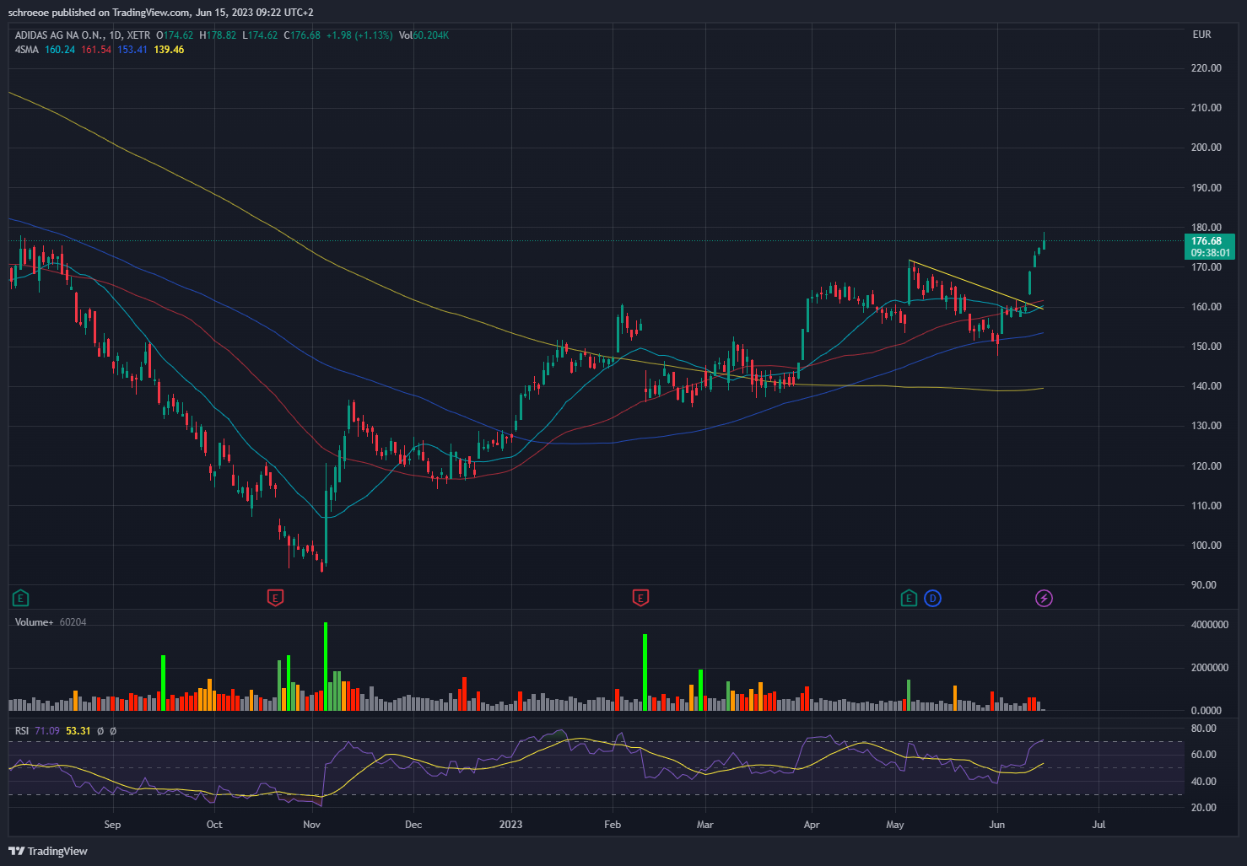Open the EUR currency selector
Image resolution: width=1247 pixels, height=866 pixels.
[x=1202, y=35]
